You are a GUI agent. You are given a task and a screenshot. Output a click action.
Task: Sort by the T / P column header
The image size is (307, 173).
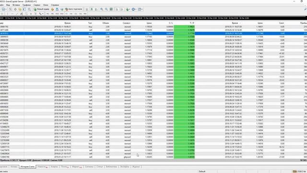coord(192,23)
